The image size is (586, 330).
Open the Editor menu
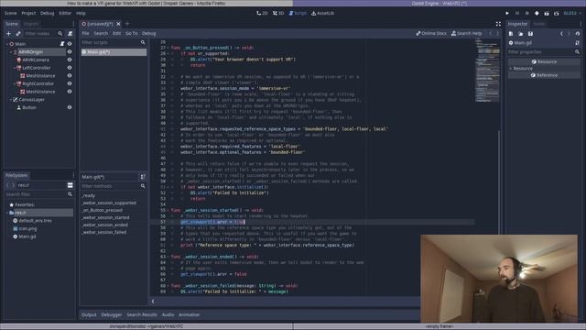(65, 13)
